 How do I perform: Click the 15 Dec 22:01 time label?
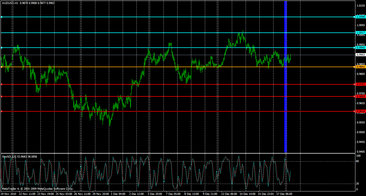click(266, 194)
